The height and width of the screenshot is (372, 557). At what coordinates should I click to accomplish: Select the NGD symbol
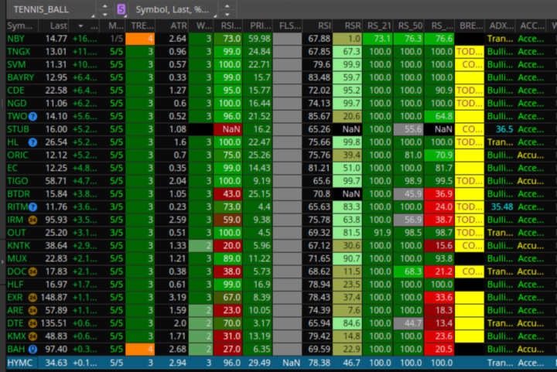click(x=17, y=104)
